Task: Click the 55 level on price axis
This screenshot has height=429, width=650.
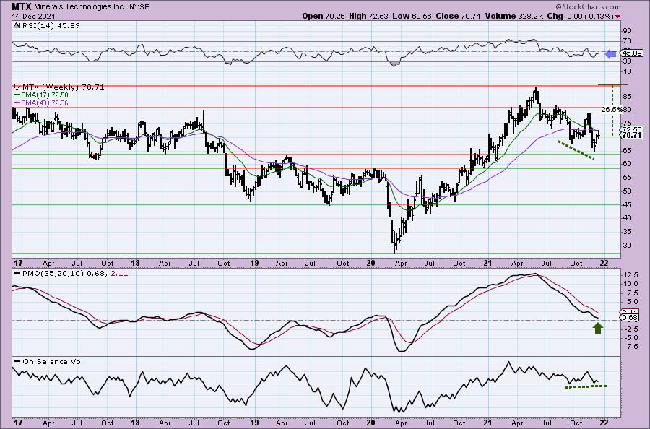Action: 627,178
